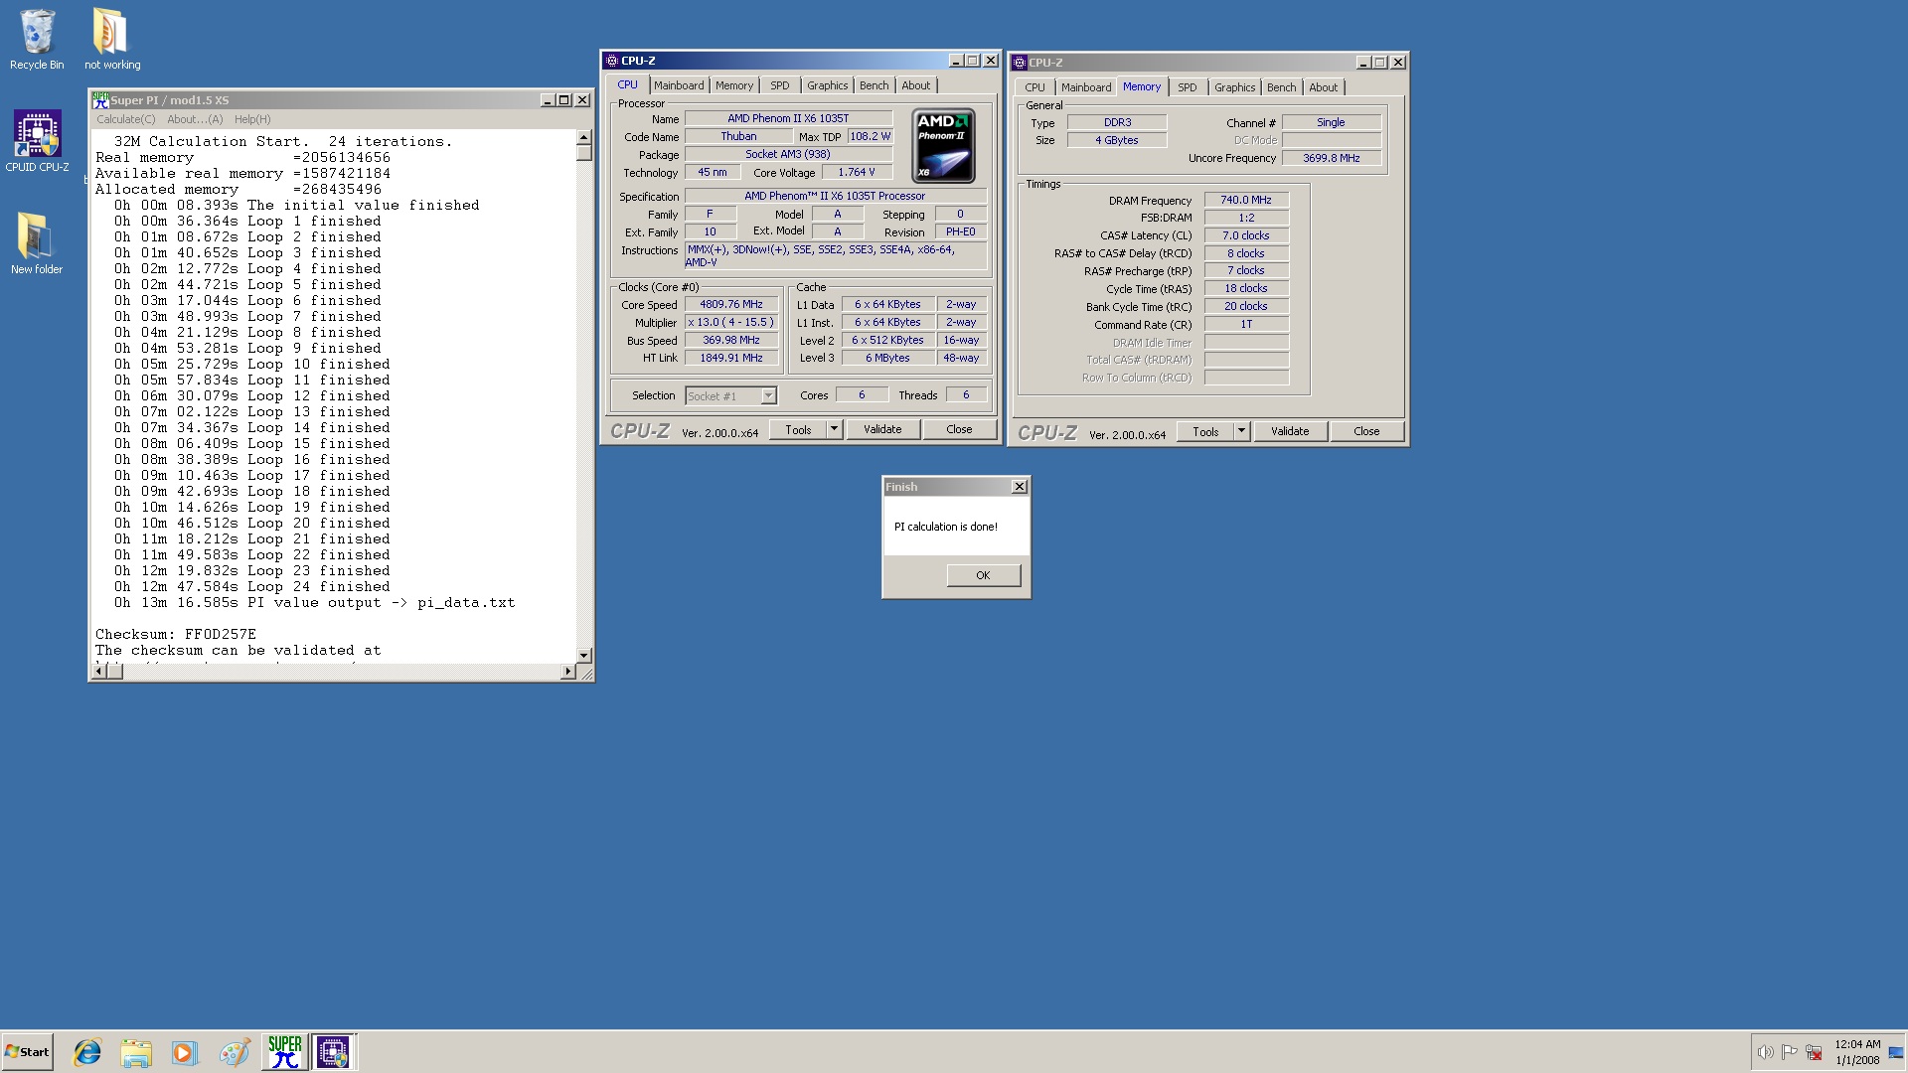This screenshot has height=1073, width=1908.
Task: Switch to SPD tab in left CPU-Z
Action: pos(780,85)
